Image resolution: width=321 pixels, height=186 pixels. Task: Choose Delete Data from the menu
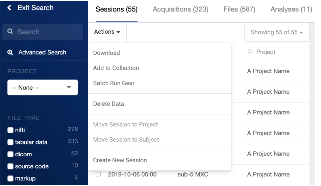[x=108, y=104]
